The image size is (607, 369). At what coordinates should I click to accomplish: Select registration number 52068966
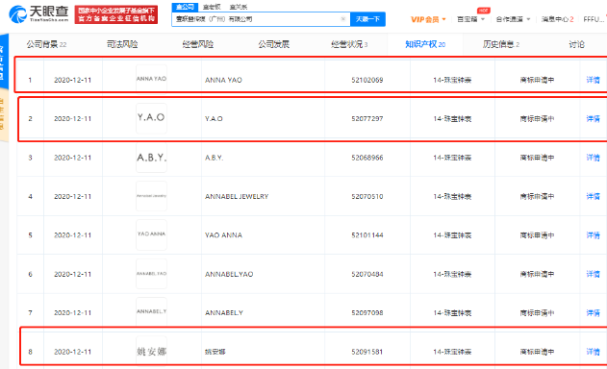click(367, 158)
